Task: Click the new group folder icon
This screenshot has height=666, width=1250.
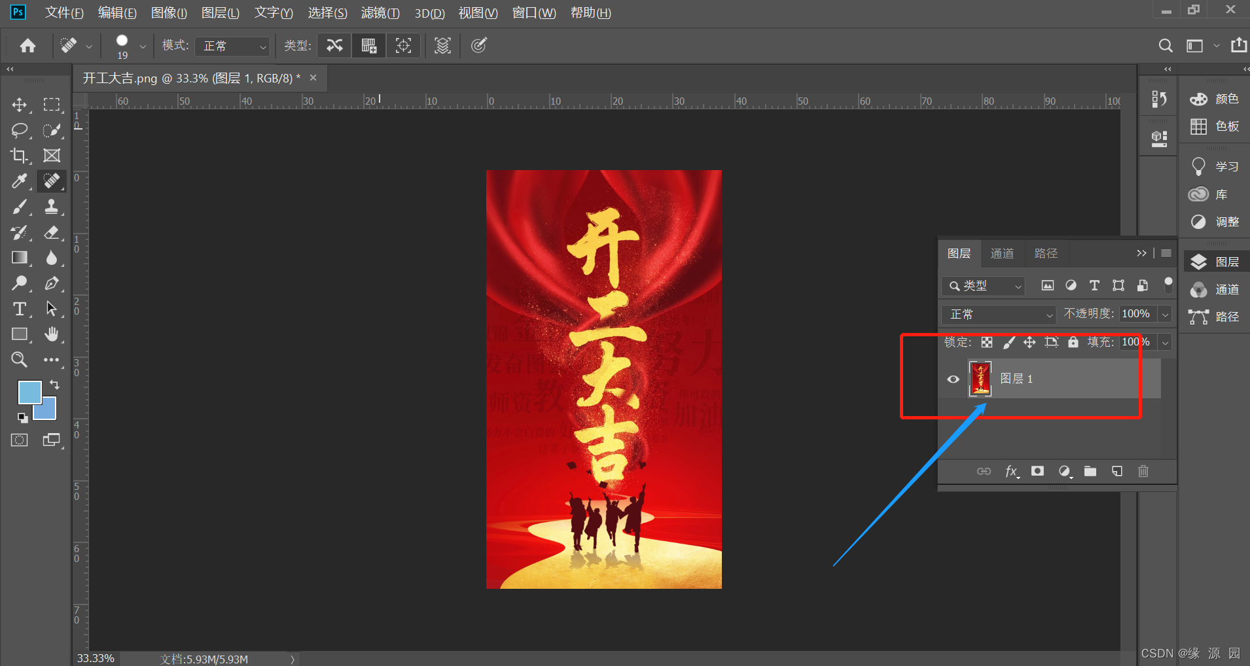Action: [1090, 471]
